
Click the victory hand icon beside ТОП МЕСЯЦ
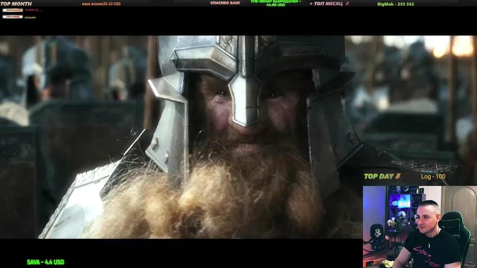click(347, 4)
